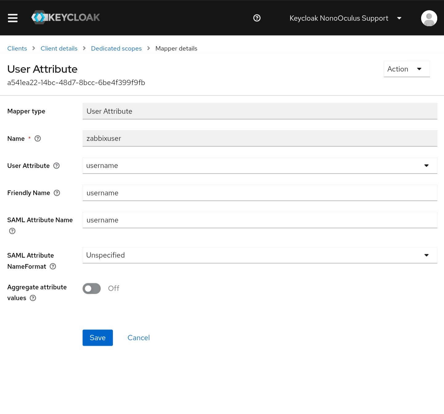Show help for the Name field

pyautogui.click(x=38, y=139)
